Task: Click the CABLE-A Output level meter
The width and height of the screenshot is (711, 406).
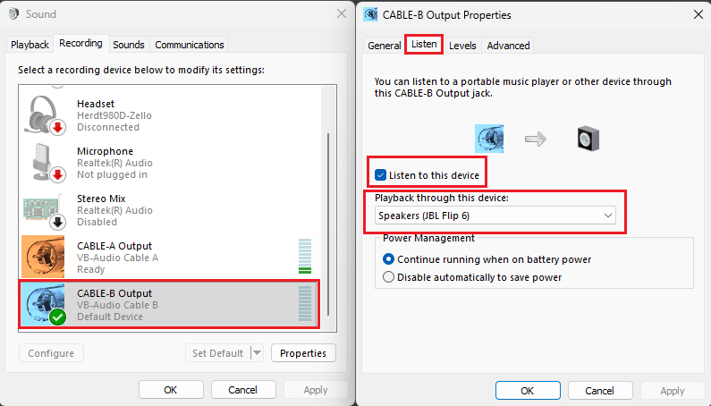Action: (305, 257)
